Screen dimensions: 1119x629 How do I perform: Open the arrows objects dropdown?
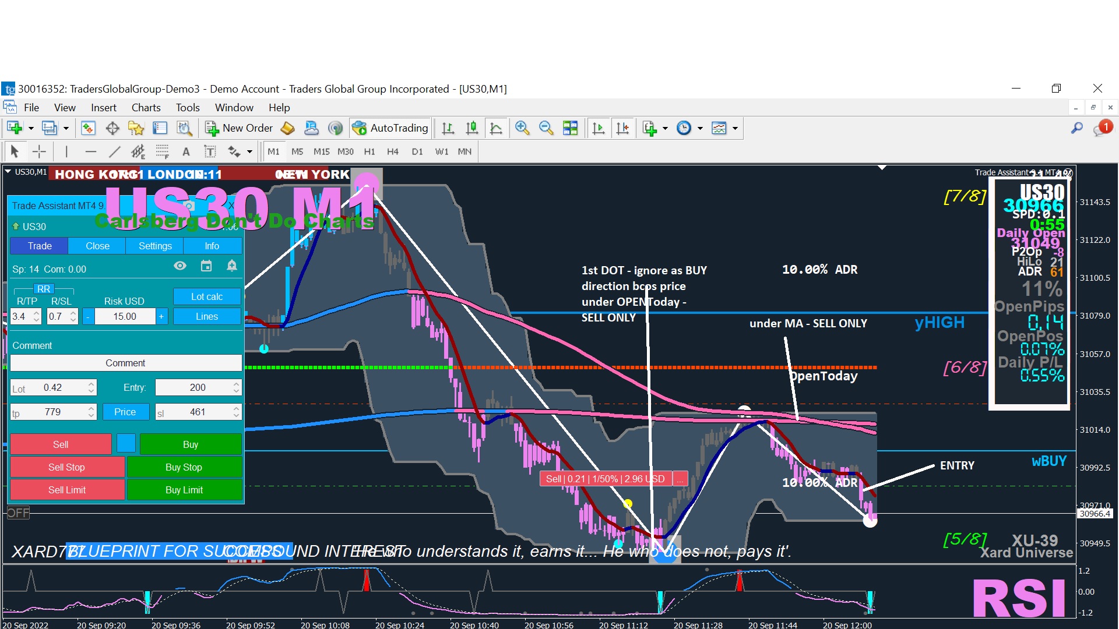click(x=249, y=152)
